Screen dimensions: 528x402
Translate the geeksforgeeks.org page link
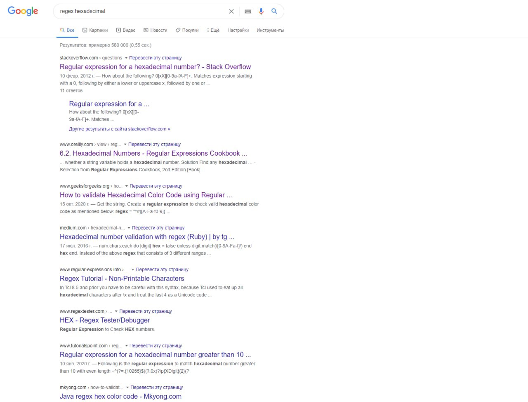coord(156,186)
